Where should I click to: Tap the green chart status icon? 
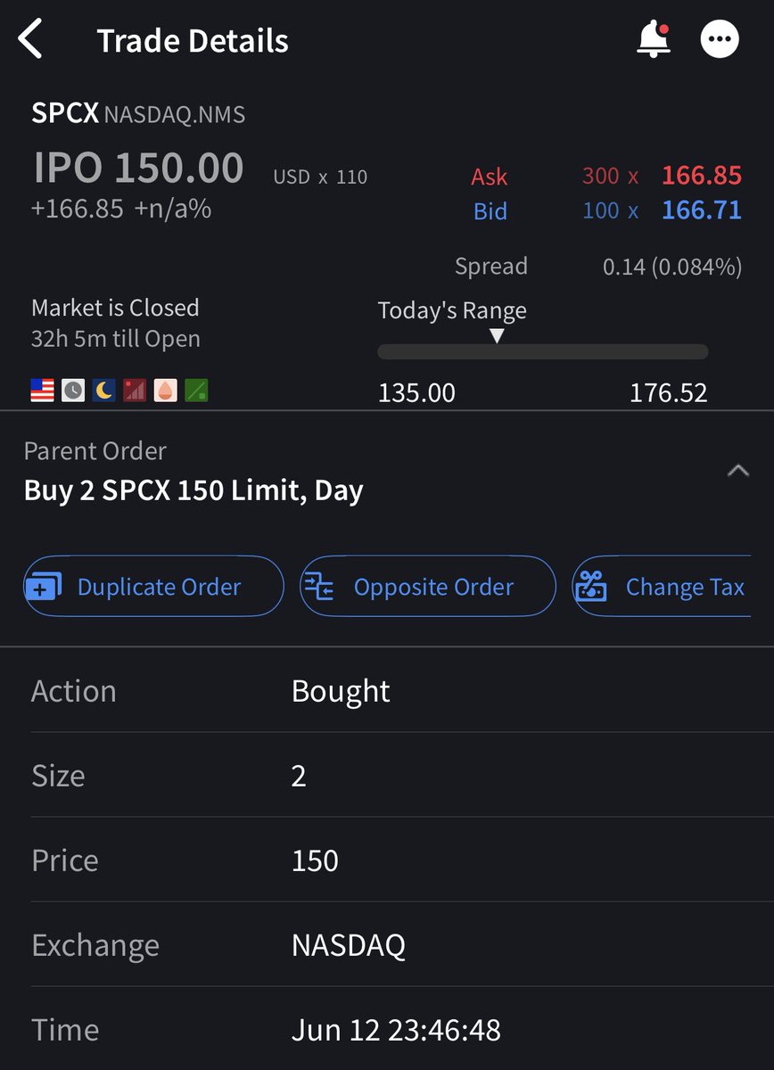196,390
